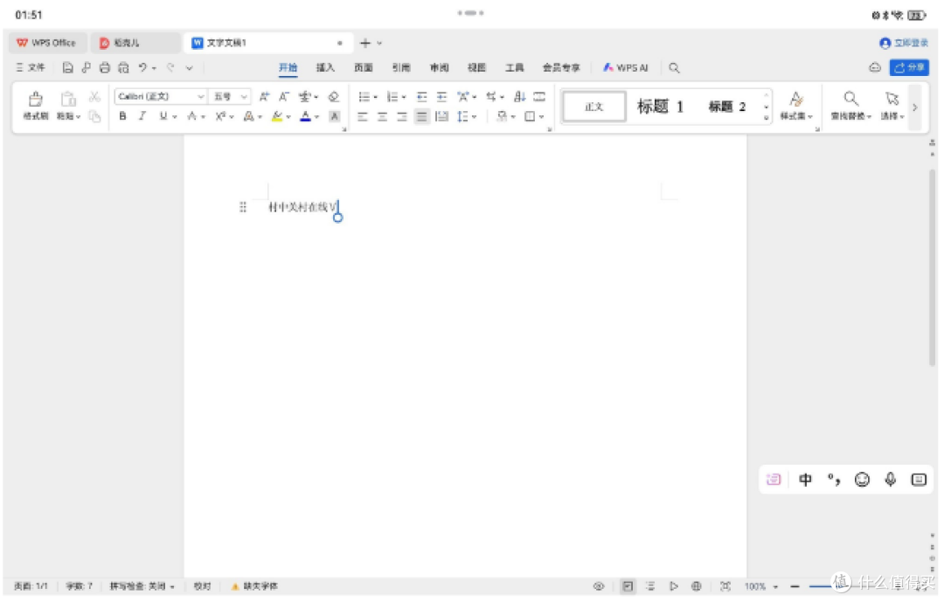
Task: Open the 文件 File menu
Action: tap(30, 67)
